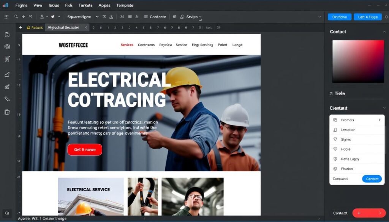
Task: Open the Template menu
Action: pos(125,5)
